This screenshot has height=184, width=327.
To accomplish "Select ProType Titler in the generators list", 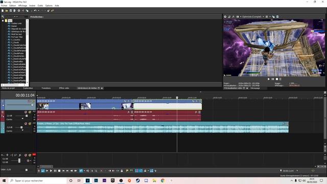I will 17,37.
